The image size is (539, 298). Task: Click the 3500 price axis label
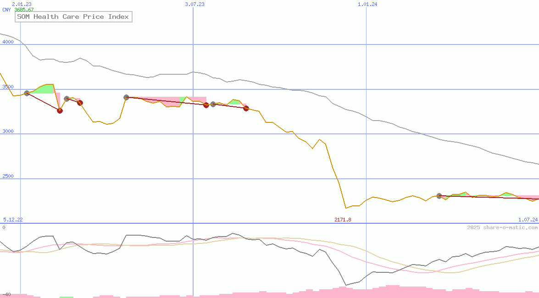click(8, 87)
